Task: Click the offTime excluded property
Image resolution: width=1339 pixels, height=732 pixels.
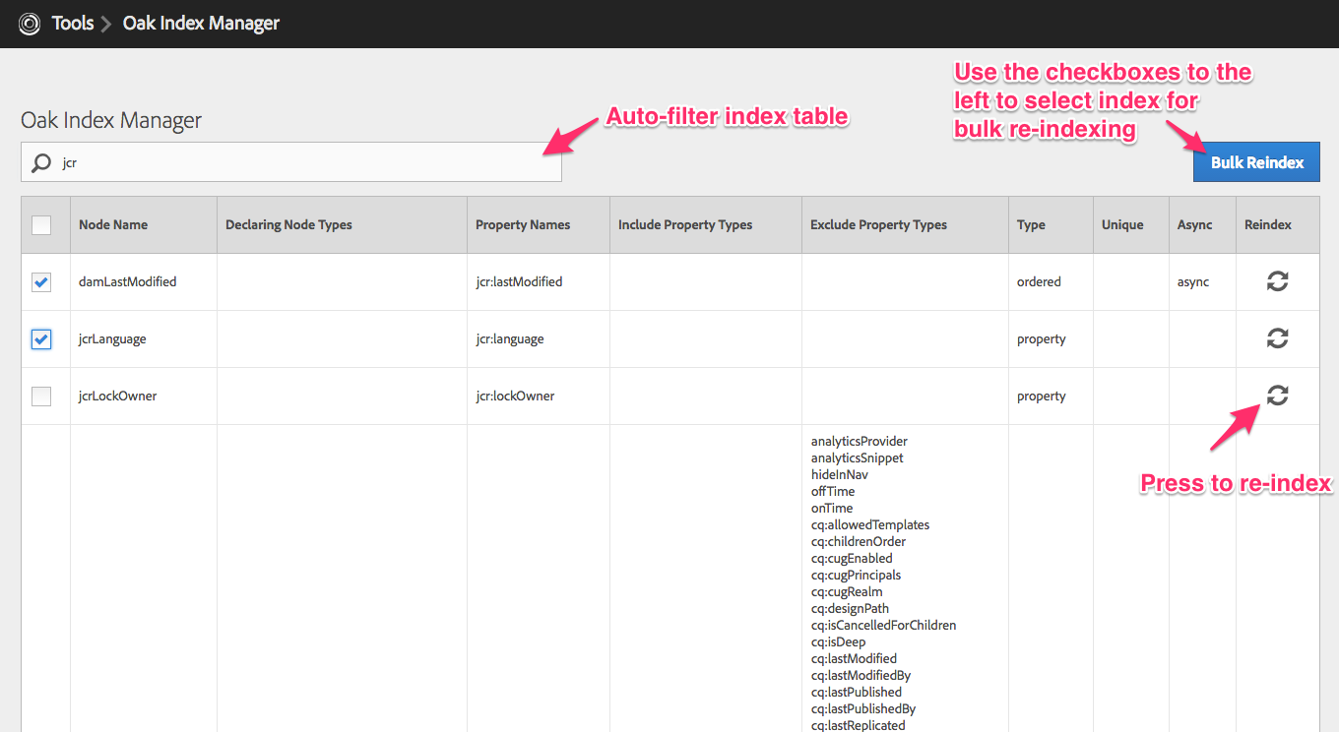Action: point(833,491)
